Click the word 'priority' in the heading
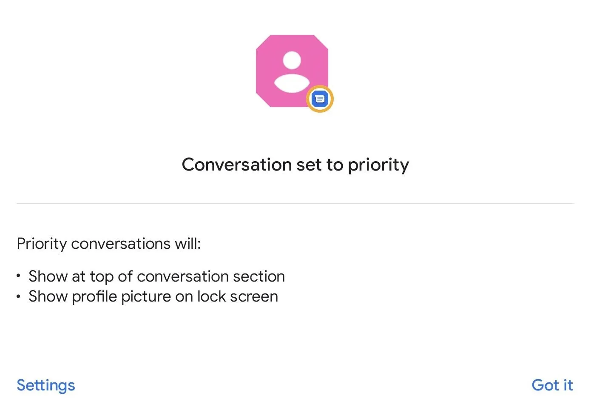Image resolution: width=591 pixels, height=410 pixels. pos(378,165)
